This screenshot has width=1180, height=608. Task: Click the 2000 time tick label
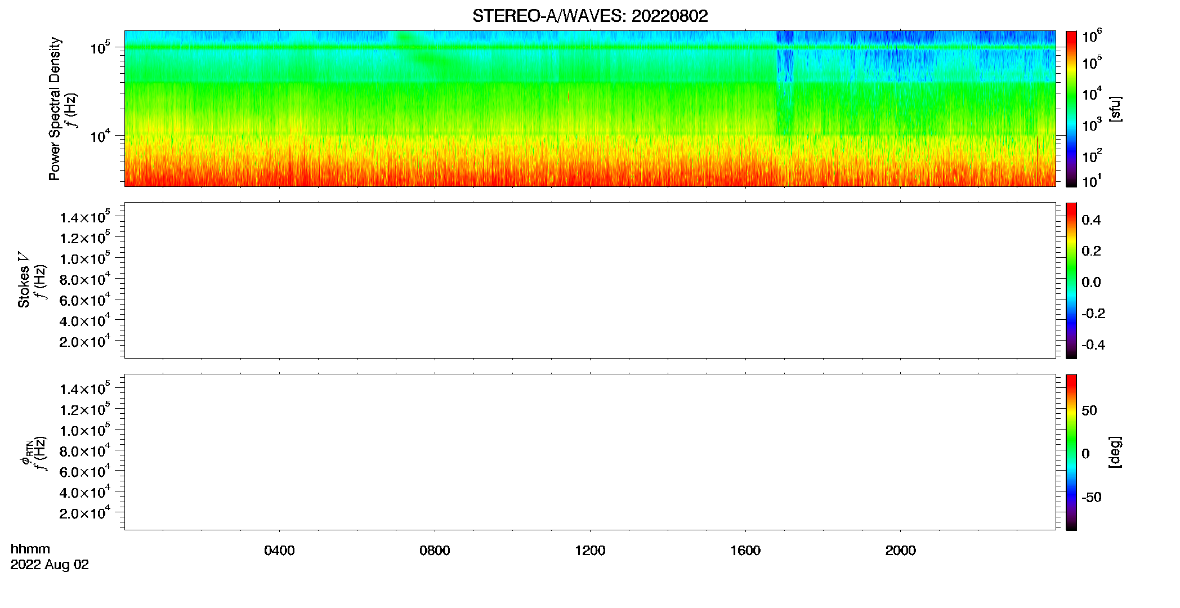(x=900, y=551)
